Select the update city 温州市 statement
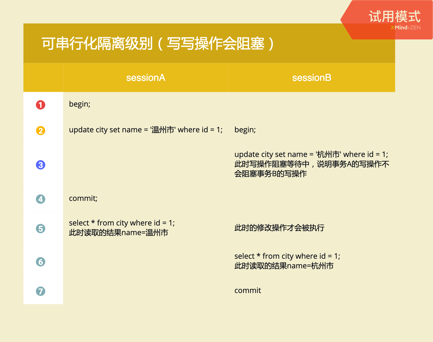Viewport: 433px width, 342px height. [x=145, y=130]
